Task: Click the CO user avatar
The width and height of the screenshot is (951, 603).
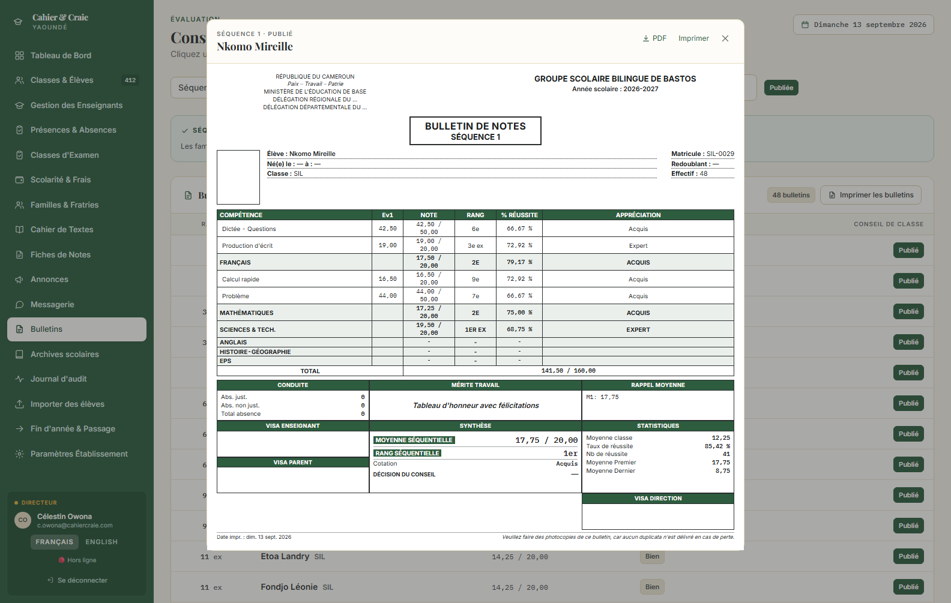Action: click(23, 520)
